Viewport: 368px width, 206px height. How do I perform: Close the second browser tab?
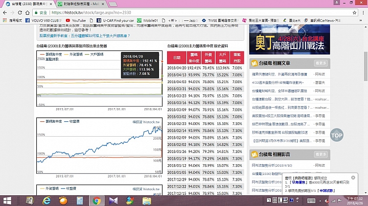103,4
